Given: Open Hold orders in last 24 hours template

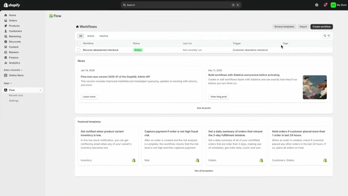Looking at the screenshot, I should (x=300, y=146).
